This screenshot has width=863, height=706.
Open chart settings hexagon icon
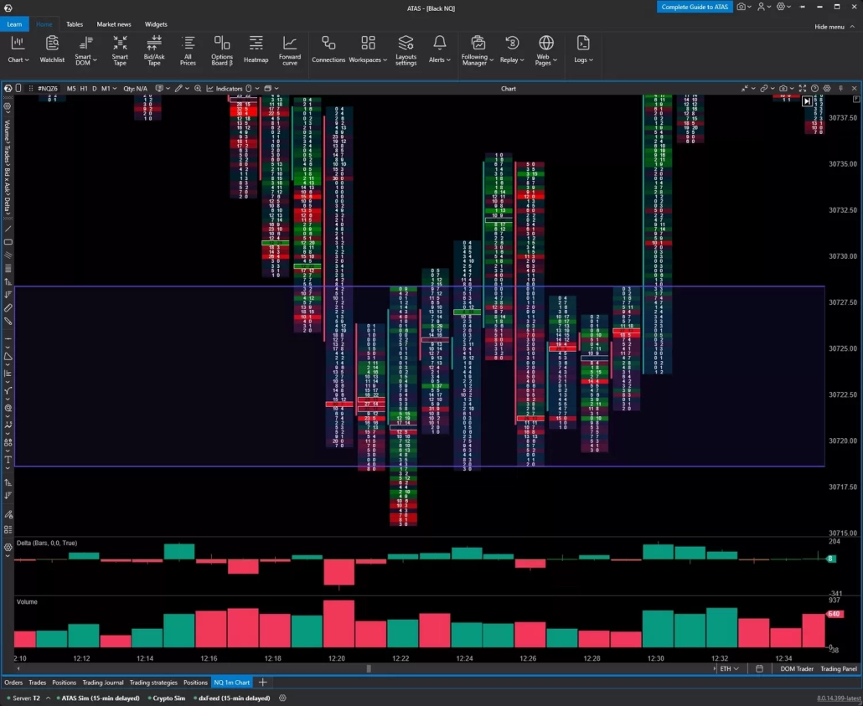827,88
